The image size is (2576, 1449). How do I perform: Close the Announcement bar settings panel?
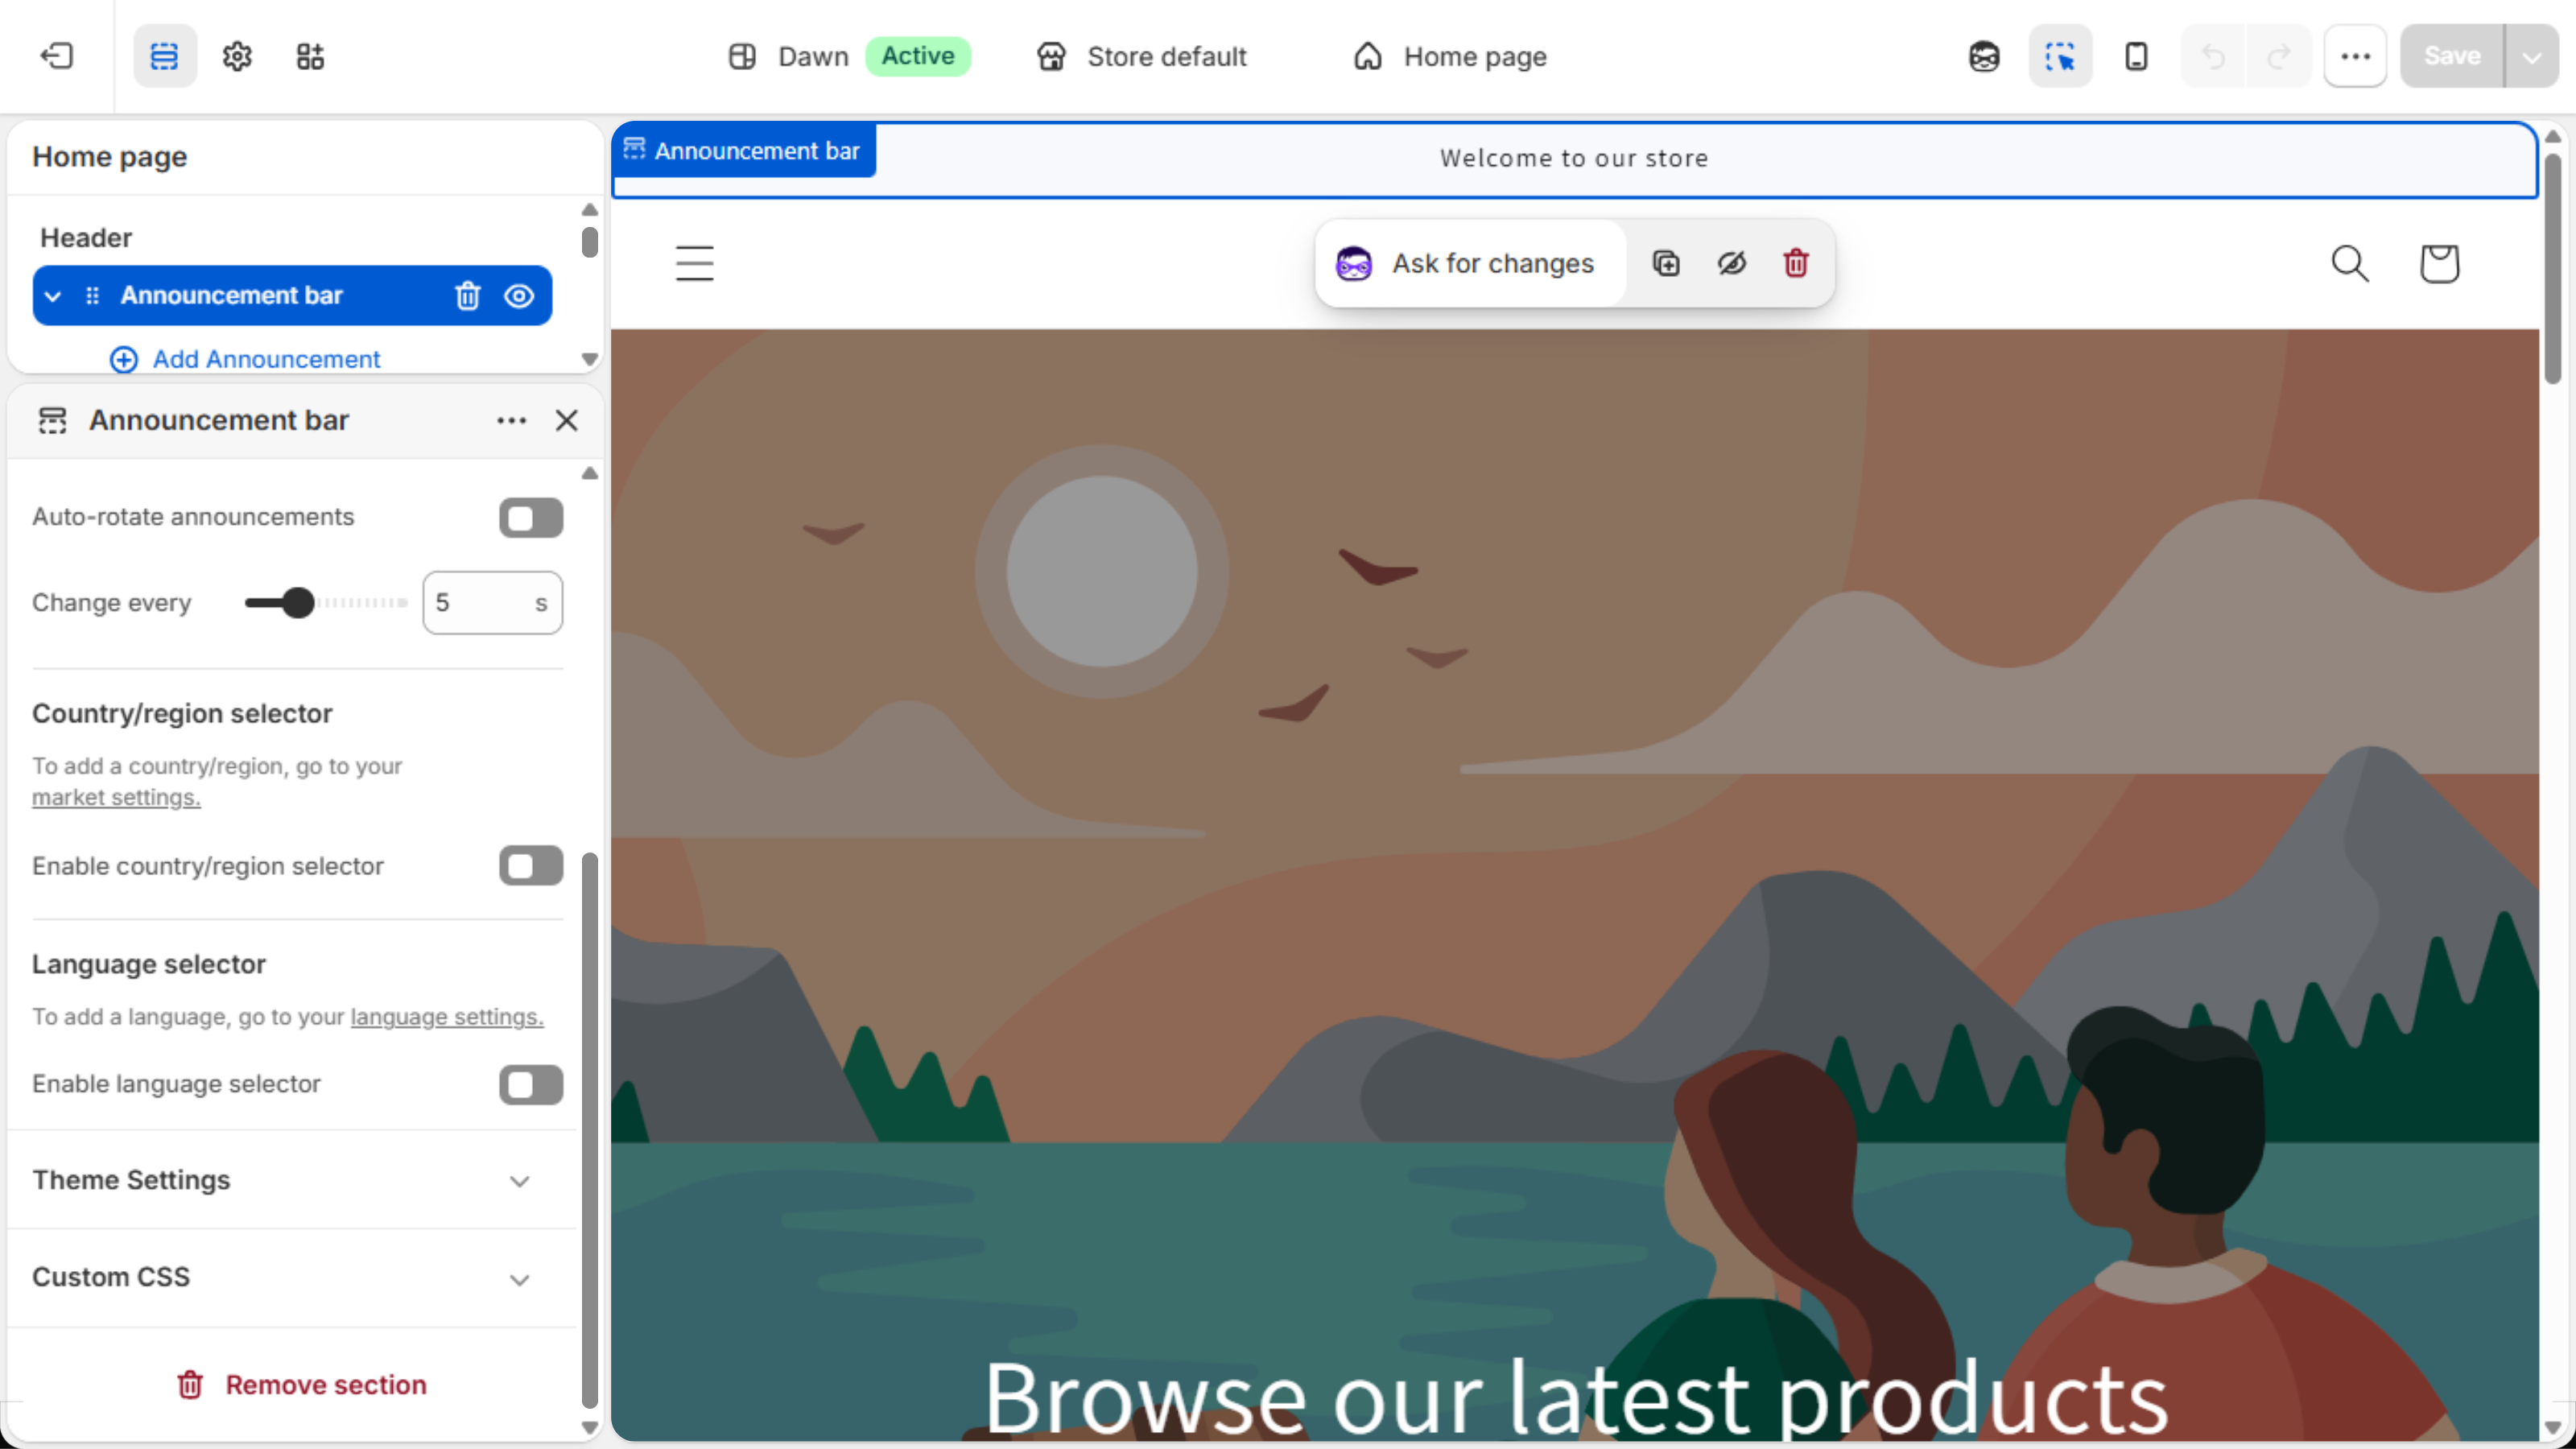pyautogui.click(x=567, y=421)
